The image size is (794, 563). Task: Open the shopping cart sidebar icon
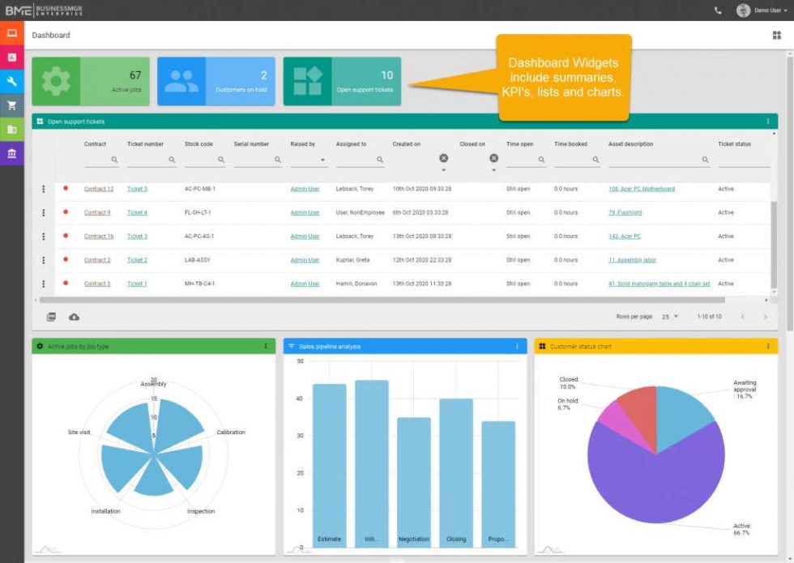[x=12, y=105]
